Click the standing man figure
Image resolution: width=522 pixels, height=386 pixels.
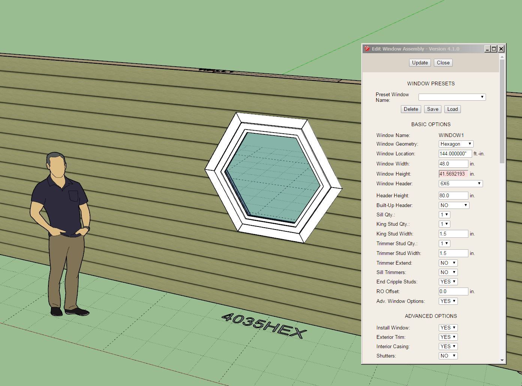(x=60, y=234)
